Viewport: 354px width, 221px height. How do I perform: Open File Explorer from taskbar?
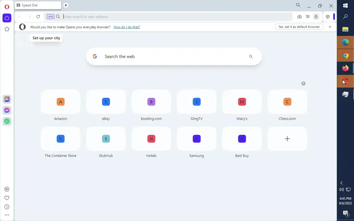tap(345, 29)
